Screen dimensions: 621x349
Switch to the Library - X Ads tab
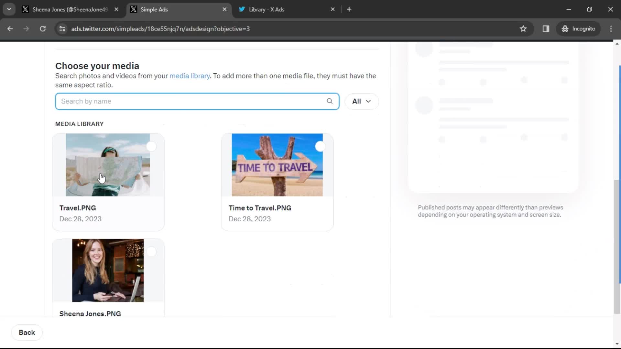coord(287,9)
